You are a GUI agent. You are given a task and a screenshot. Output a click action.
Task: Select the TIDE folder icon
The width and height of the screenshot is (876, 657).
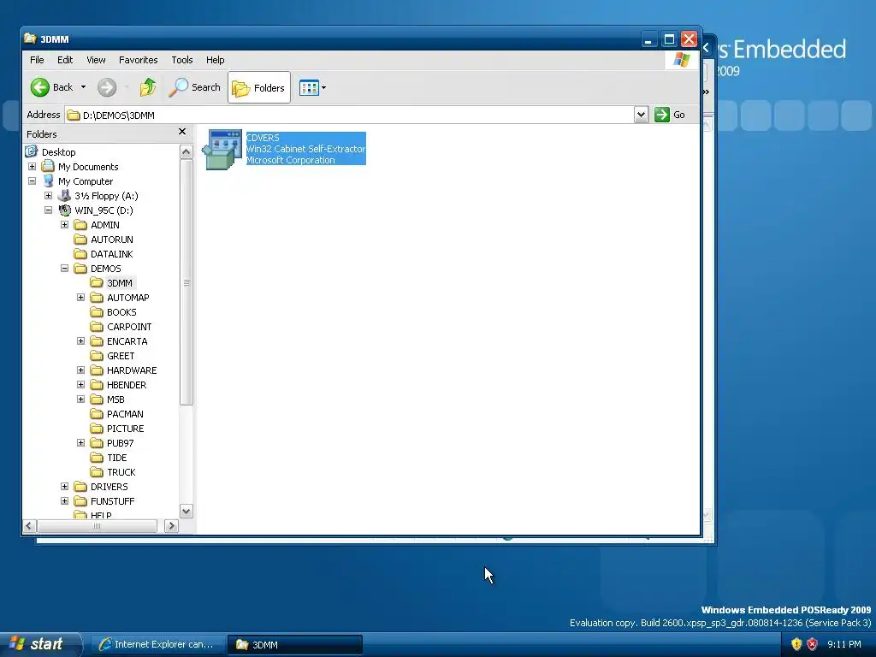tap(97, 457)
